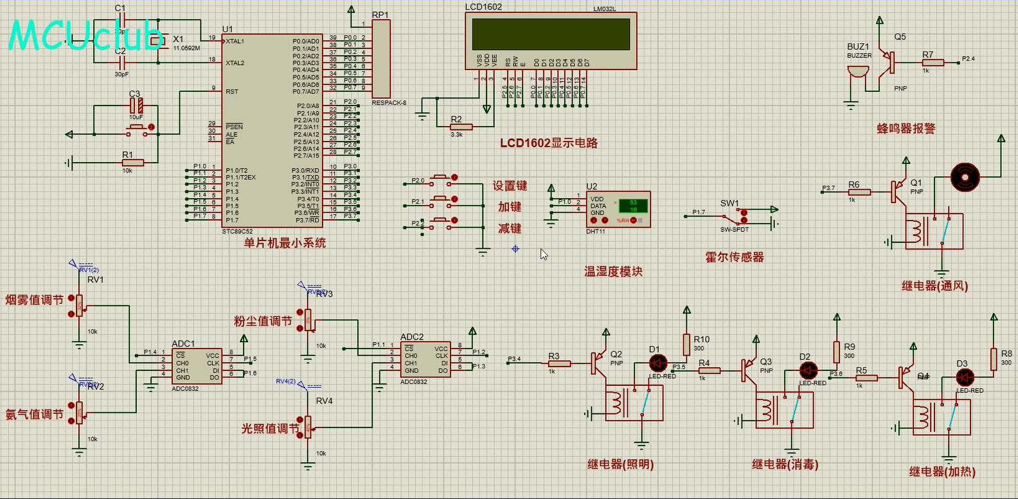Toggle the %RH mode dot on DHT11

click(x=633, y=221)
